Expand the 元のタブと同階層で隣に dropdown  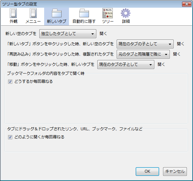(143, 54)
